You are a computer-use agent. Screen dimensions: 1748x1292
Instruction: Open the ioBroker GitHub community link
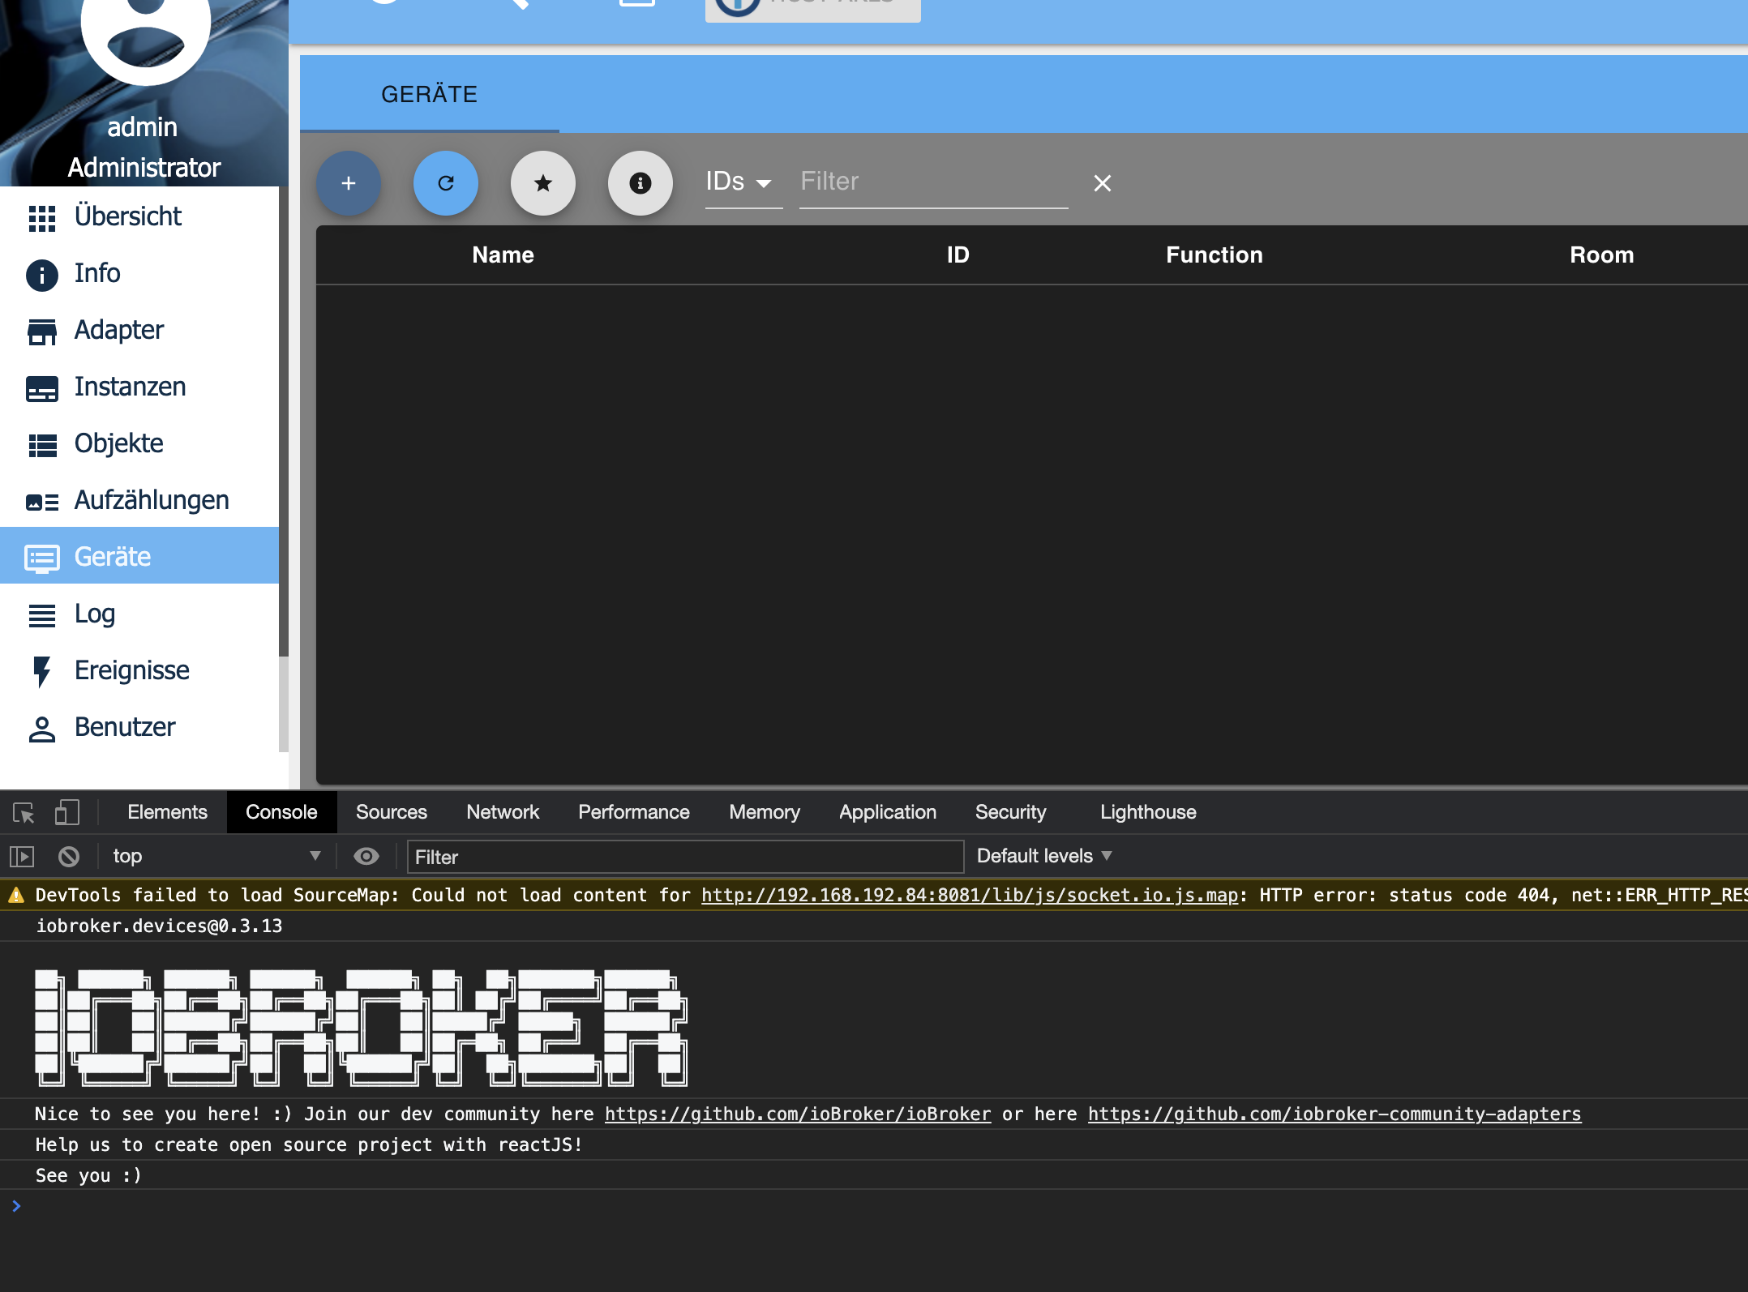797,1114
